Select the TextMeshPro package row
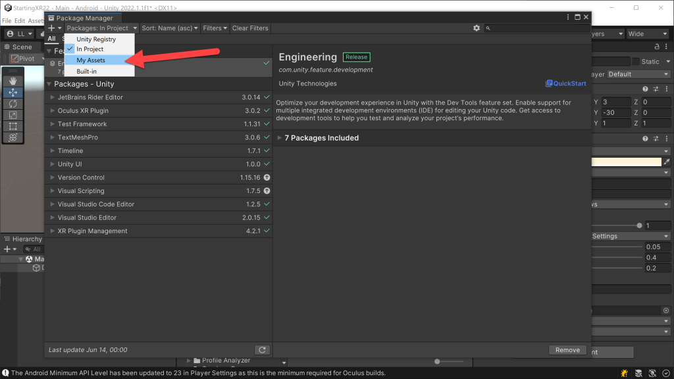This screenshot has width=674, height=379. (159, 138)
